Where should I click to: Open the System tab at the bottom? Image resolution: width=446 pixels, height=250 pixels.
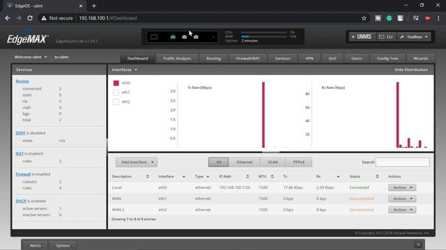63,245
